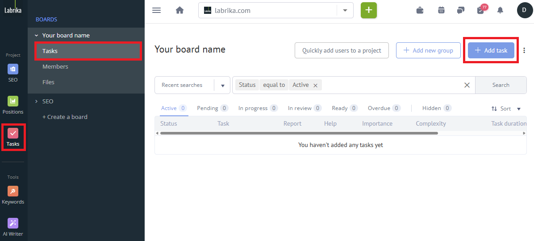534x241 pixels.
Task: Open the Sort dropdown
Action: [x=506, y=109]
